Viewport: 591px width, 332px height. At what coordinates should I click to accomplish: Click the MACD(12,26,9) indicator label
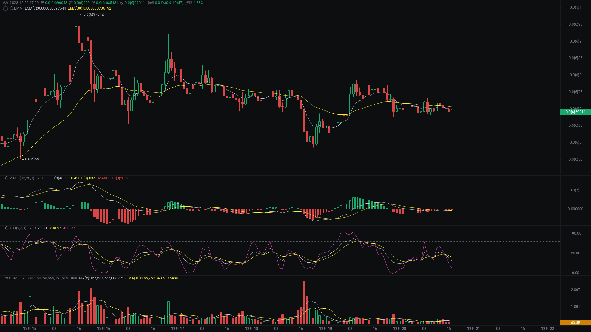22,178
